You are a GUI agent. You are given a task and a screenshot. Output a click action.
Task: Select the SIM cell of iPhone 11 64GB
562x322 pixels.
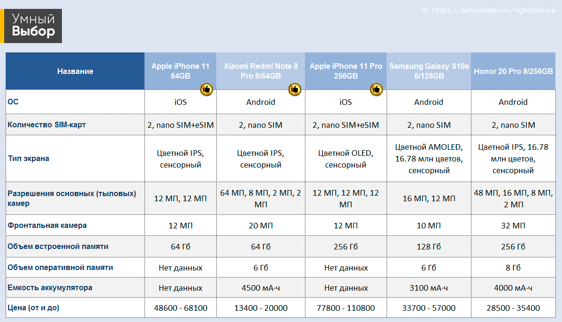coord(180,125)
